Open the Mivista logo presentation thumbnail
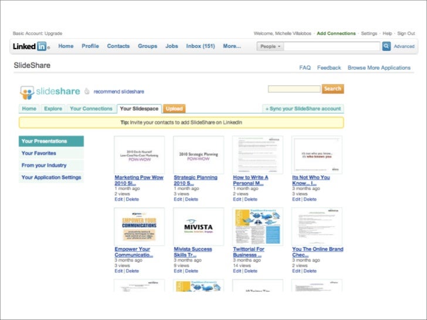 pyautogui.click(x=198, y=227)
